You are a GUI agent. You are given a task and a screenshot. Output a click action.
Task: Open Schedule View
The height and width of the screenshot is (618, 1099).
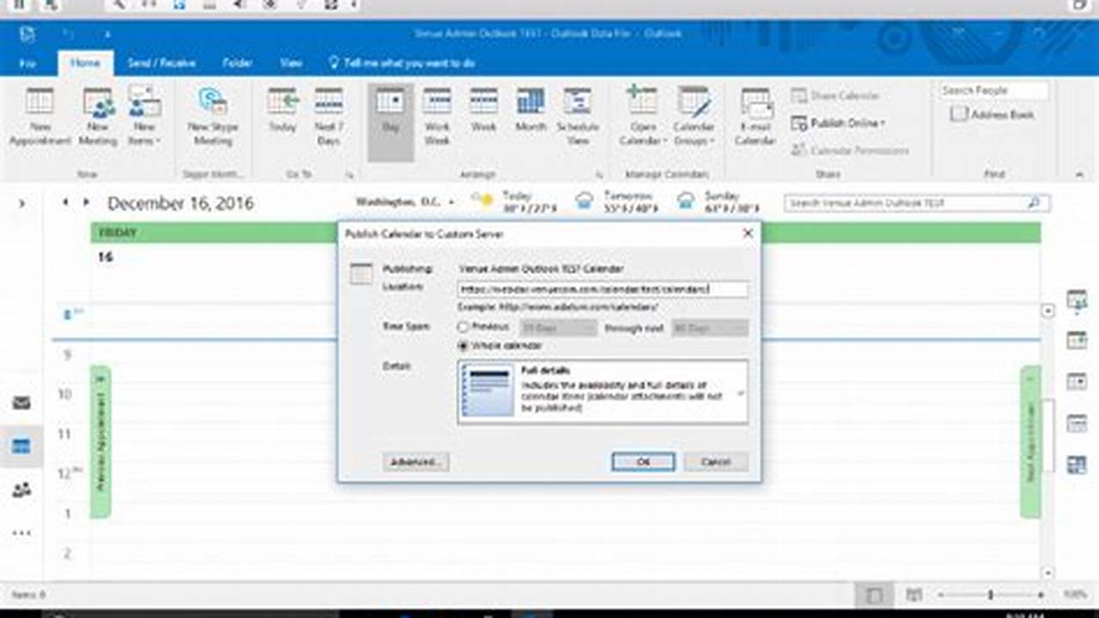point(579,116)
